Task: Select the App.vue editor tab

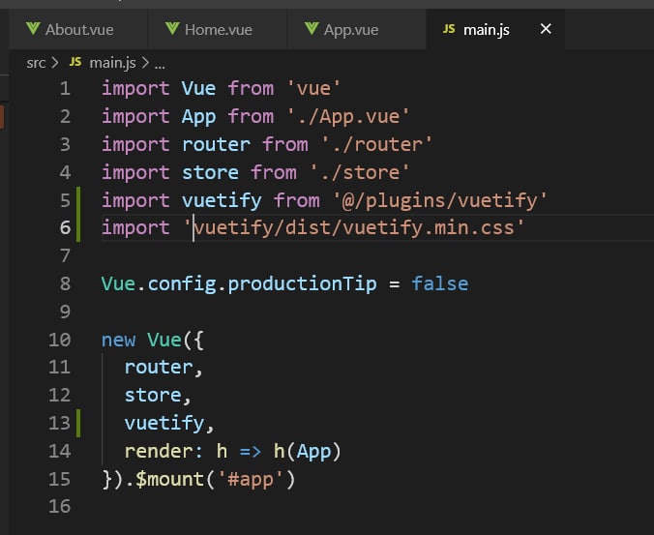Action: 357,30
